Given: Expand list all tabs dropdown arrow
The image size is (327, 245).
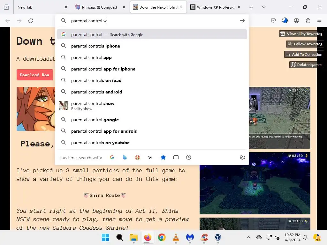Looking at the screenshot, I should pos(263,7).
